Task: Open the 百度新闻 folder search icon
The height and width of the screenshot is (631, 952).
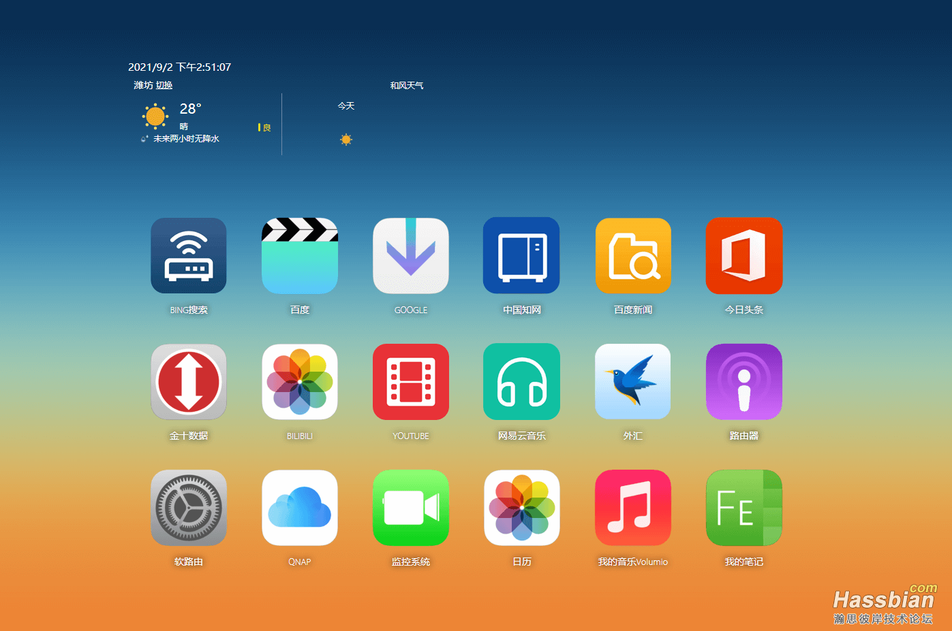Action: (633, 255)
